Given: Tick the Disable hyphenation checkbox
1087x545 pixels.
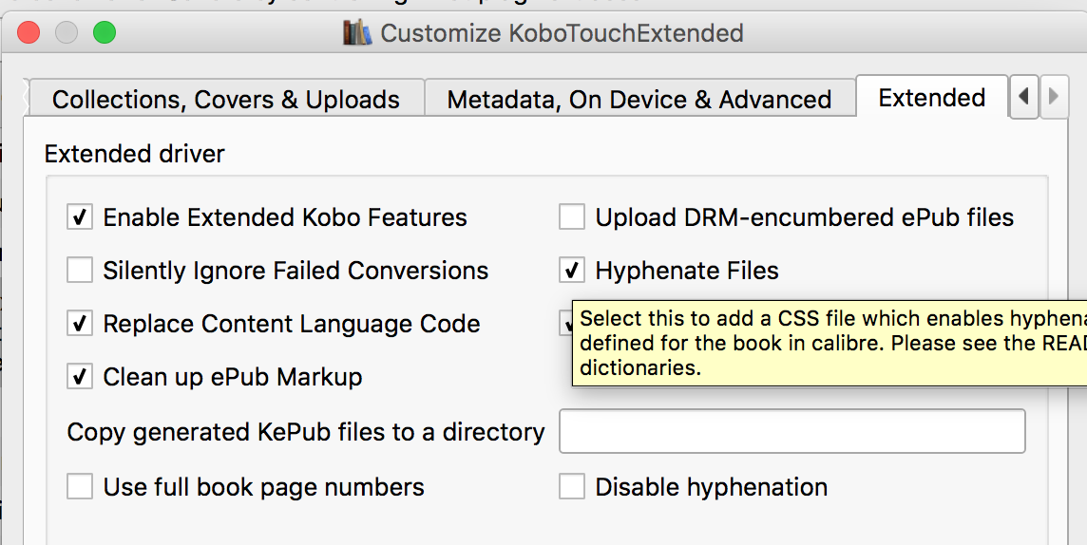Looking at the screenshot, I should (572, 487).
